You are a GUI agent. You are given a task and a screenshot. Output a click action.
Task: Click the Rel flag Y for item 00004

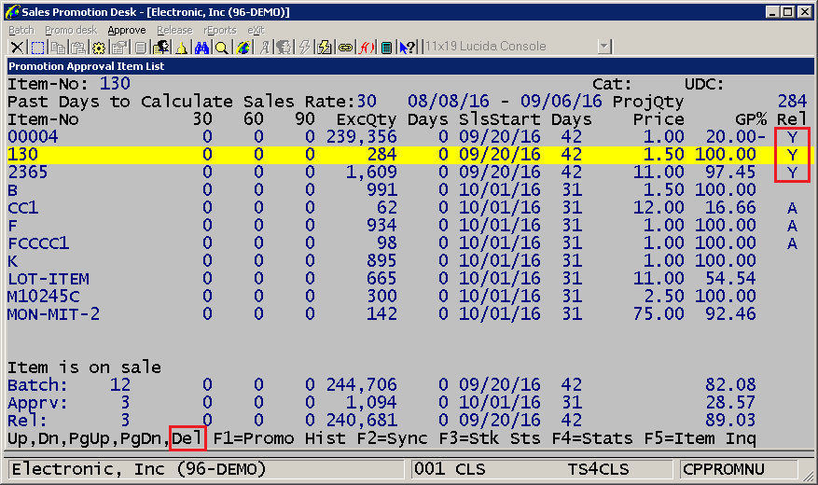[x=793, y=137]
